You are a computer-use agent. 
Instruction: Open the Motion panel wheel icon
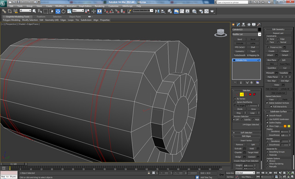click(x=249, y=24)
